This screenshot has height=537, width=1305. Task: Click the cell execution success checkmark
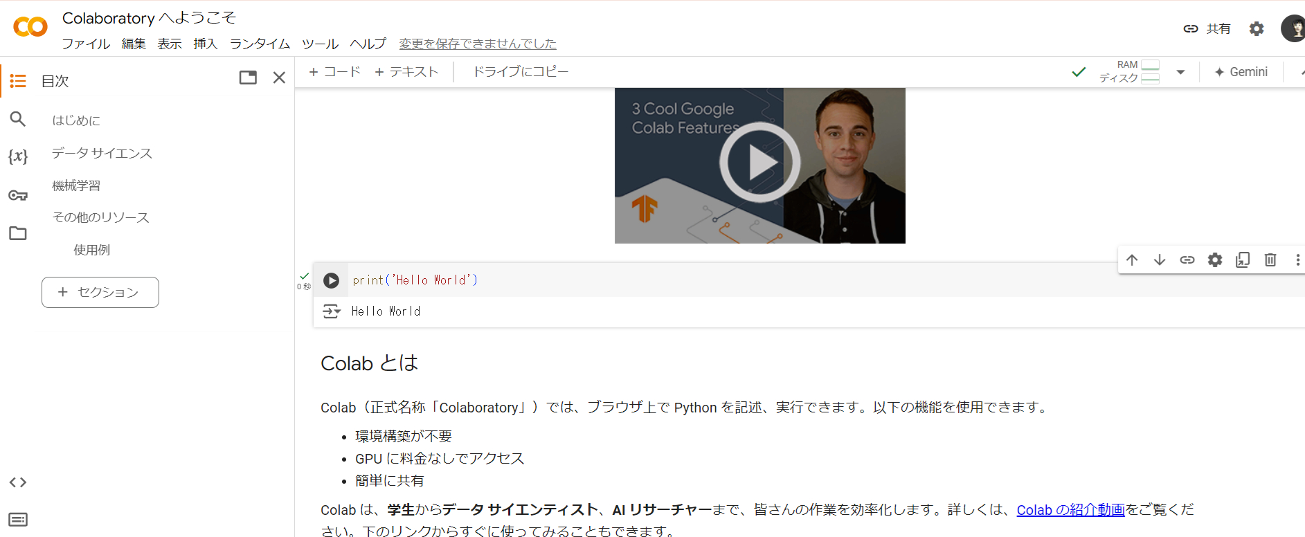[x=305, y=276]
